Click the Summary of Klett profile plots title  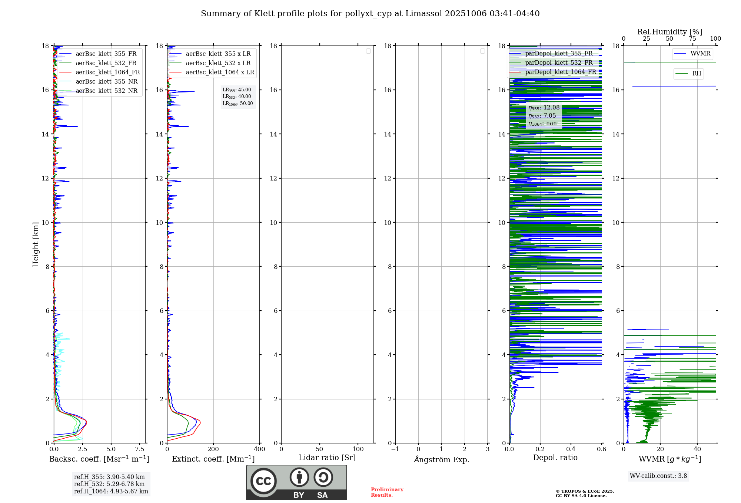click(370, 14)
